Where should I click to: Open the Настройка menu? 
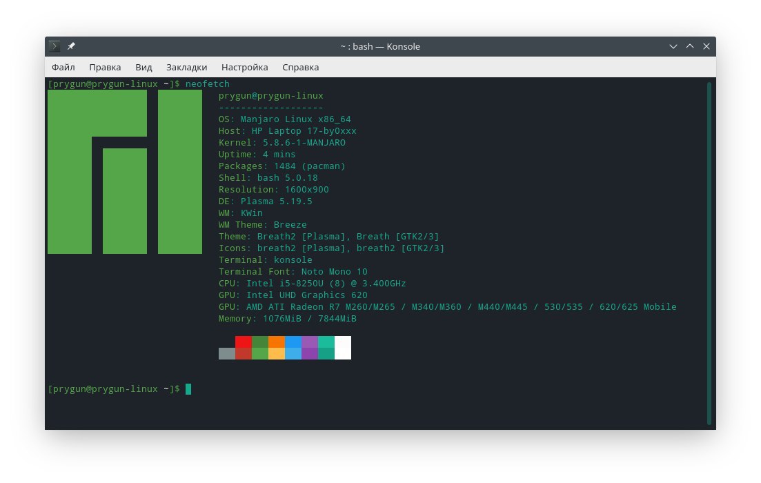(245, 67)
